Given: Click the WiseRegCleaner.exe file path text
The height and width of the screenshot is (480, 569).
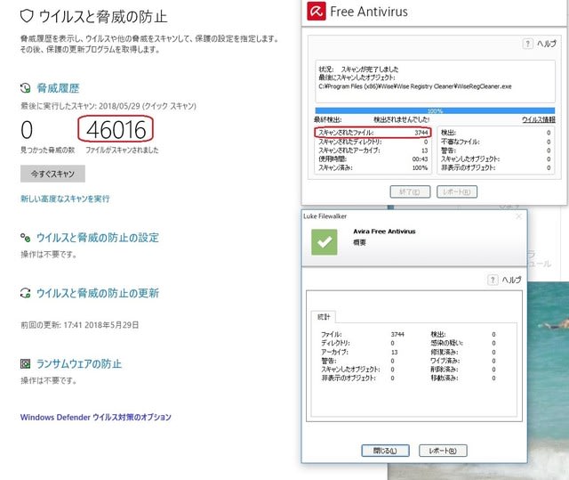Looking at the screenshot, I should (x=415, y=86).
